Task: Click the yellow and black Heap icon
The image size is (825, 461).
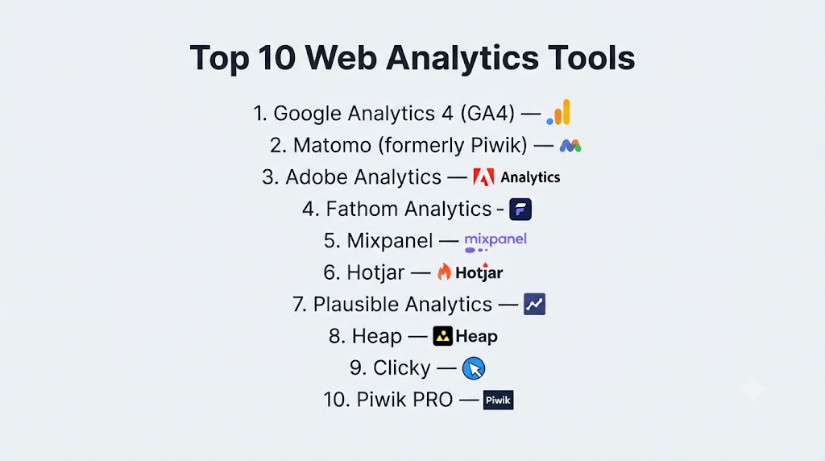Action: tap(442, 336)
